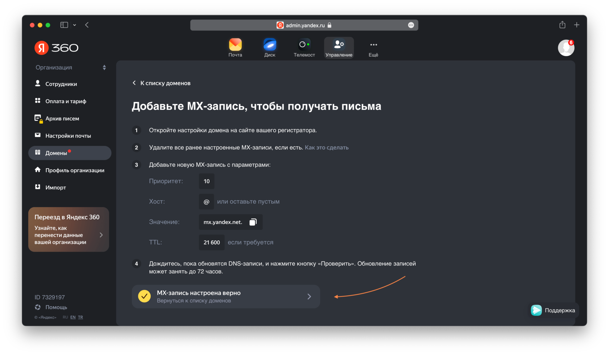Viewport: 609px width, 355px height.
Task: Click the Яндекс 360 logo
Action: tap(56, 48)
